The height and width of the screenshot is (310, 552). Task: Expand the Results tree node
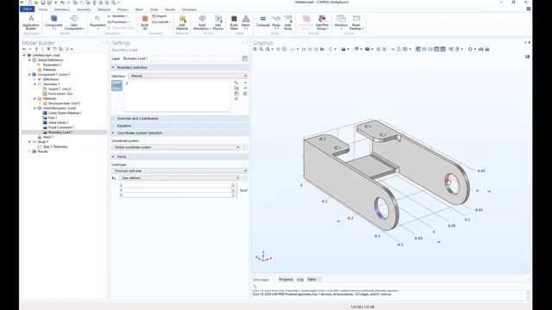click(29, 152)
